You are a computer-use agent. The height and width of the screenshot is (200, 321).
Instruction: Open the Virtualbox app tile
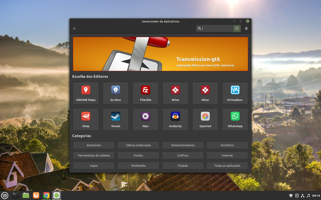click(x=235, y=93)
